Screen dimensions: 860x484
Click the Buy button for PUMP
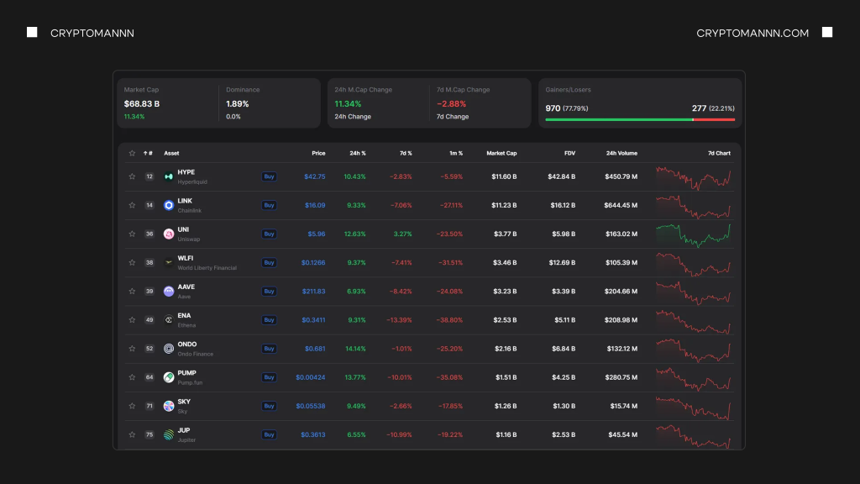point(269,377)
